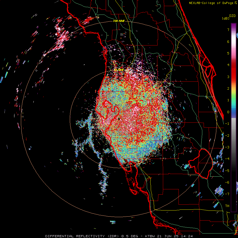Click the -7 dB tick label

tap(227, 194)
